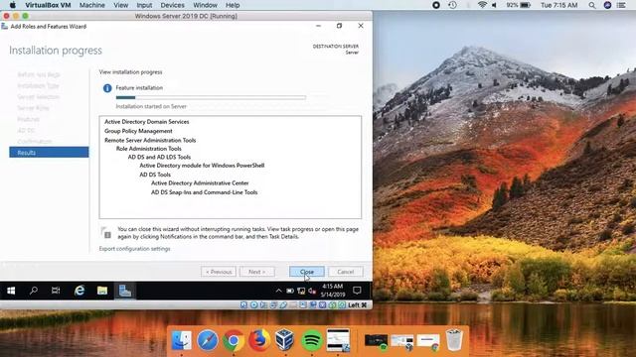This screenshot has width=636, height=357.
Task: Select Active Directory Administrative Center row
Action: pos(200,182)
